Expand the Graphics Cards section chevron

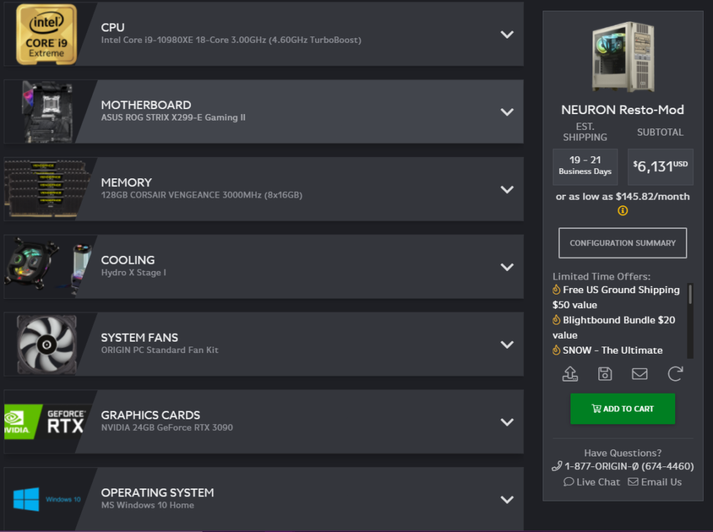coord(506,422)
